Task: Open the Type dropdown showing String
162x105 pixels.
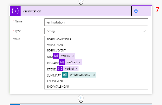Action: 96,31
